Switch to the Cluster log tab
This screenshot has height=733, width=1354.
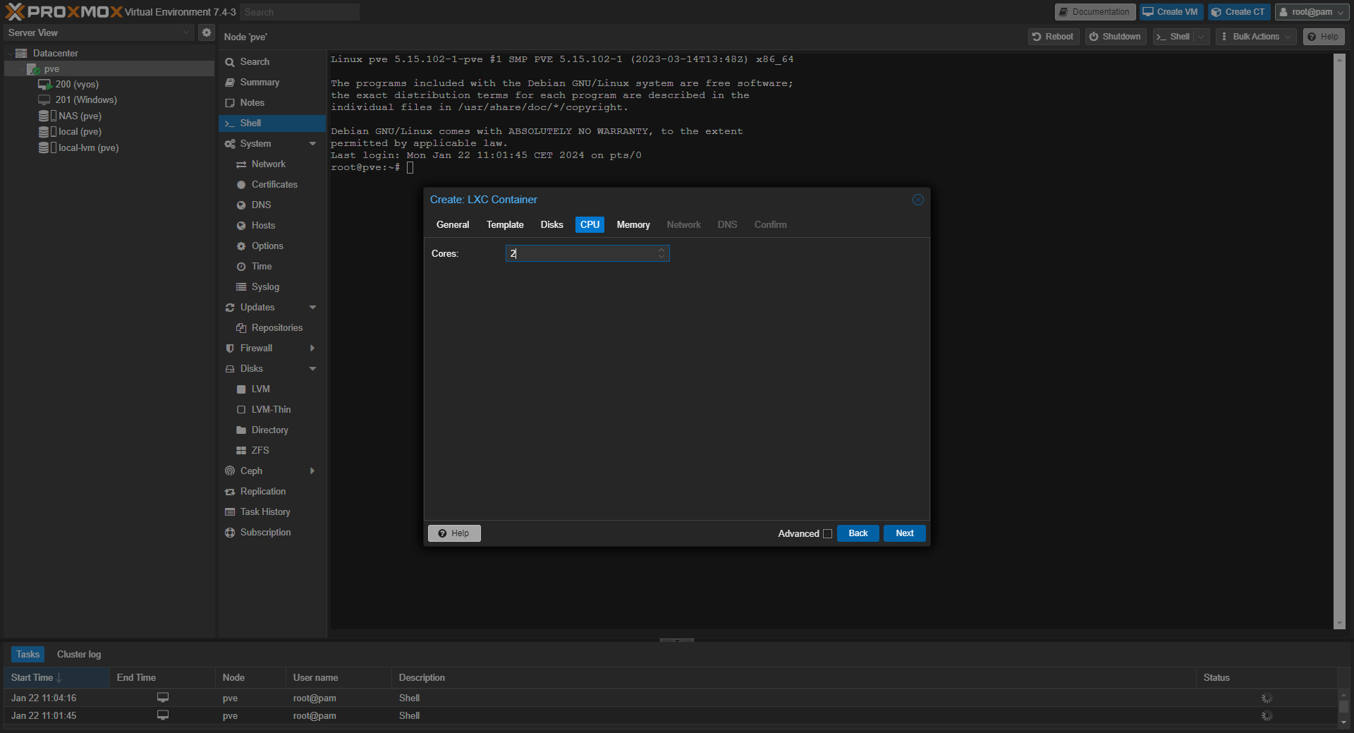(79, 654)
